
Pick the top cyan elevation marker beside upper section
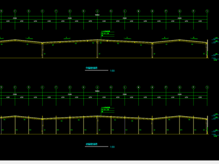[x=215, y=39]
